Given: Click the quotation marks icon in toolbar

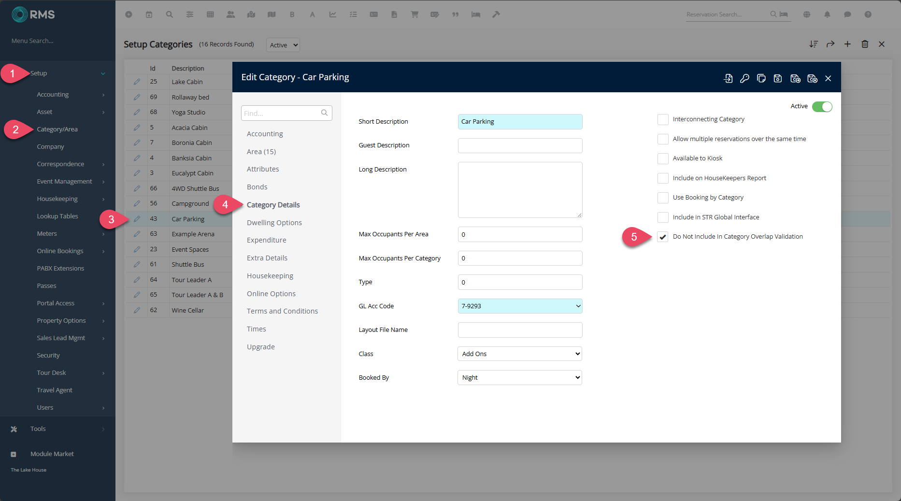Looking at the screenshot, I should (455, 14).
